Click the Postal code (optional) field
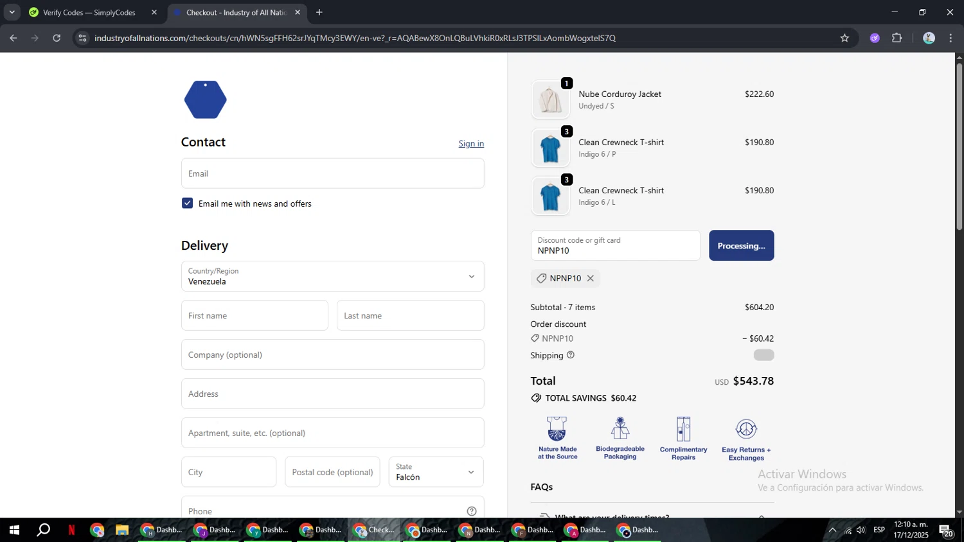Image resolution: width=964 pixels, height=542 pixels. click(332, 472)
